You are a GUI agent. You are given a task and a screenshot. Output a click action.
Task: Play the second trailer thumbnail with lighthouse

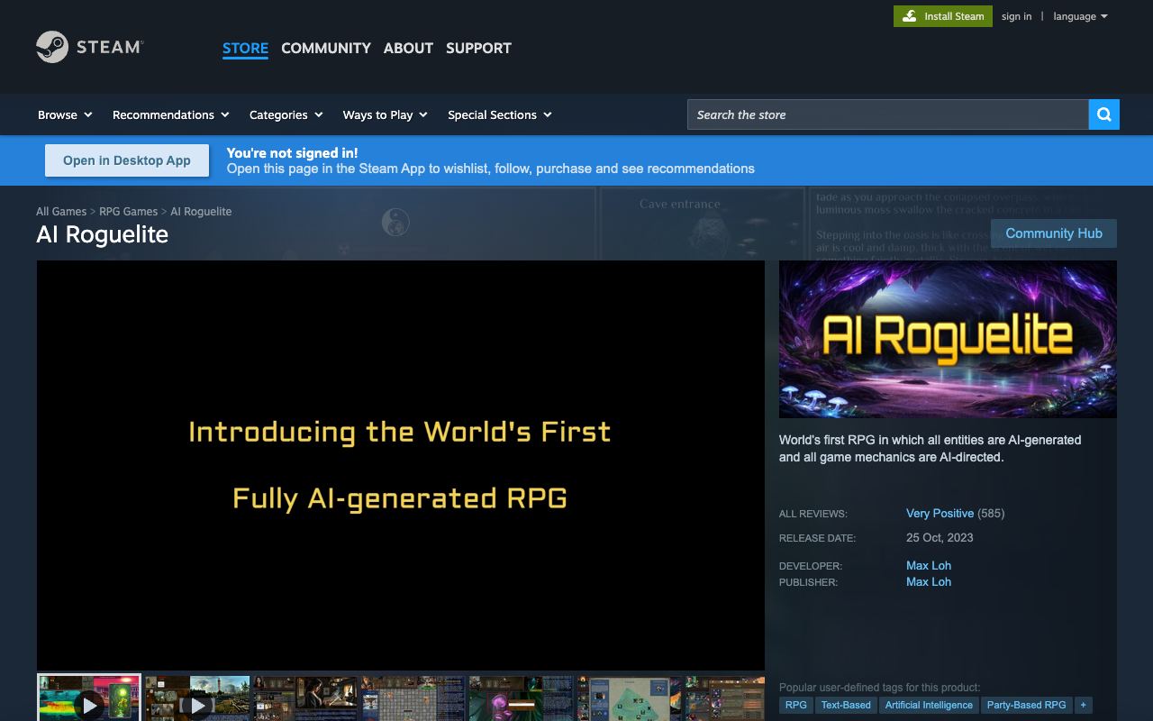tap(197, 698)
